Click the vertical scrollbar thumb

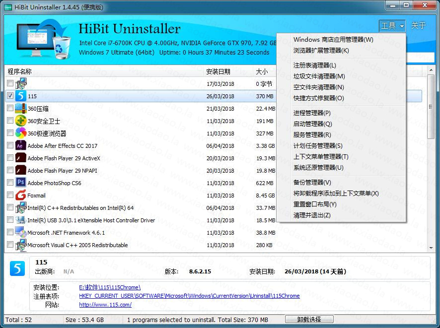pyautogui.click(x=431, y=107)
